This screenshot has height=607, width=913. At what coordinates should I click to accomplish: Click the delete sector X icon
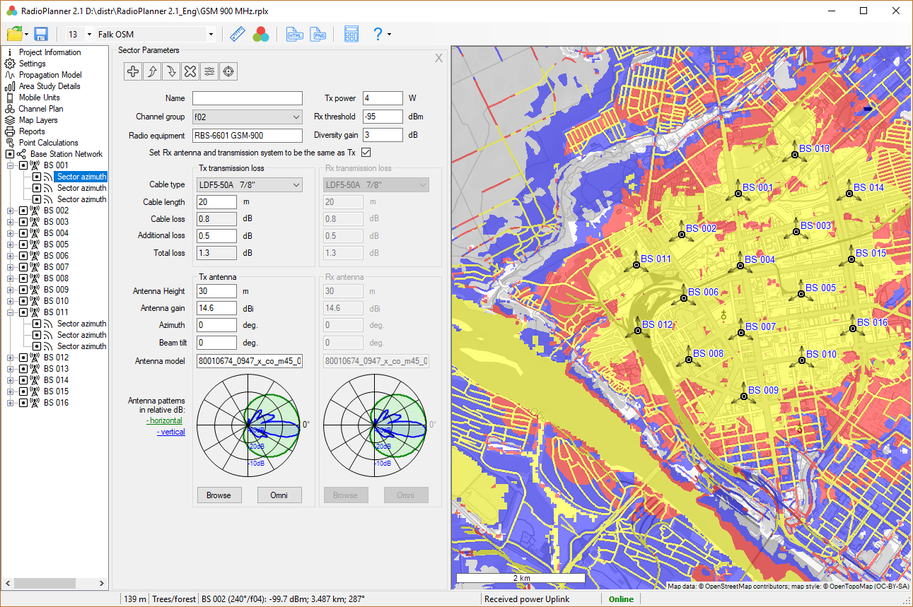[190, 71]
